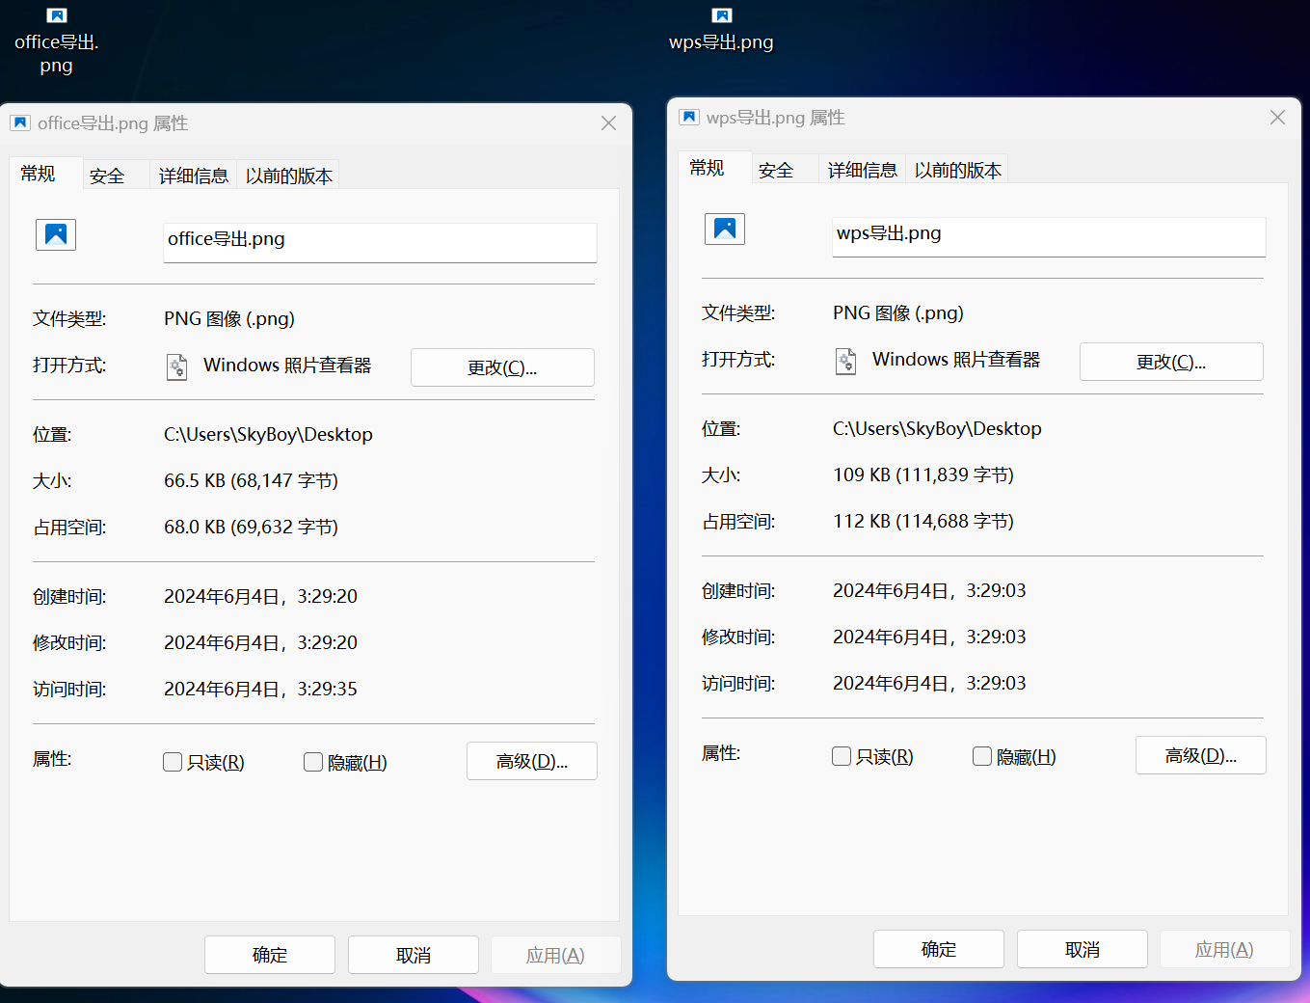The height and width of the screenshot is (1003, 1310).
Task: Switch to 常规 tab in wps导出.png dialog
Action: pyautogui.click(x=714, y=167)
